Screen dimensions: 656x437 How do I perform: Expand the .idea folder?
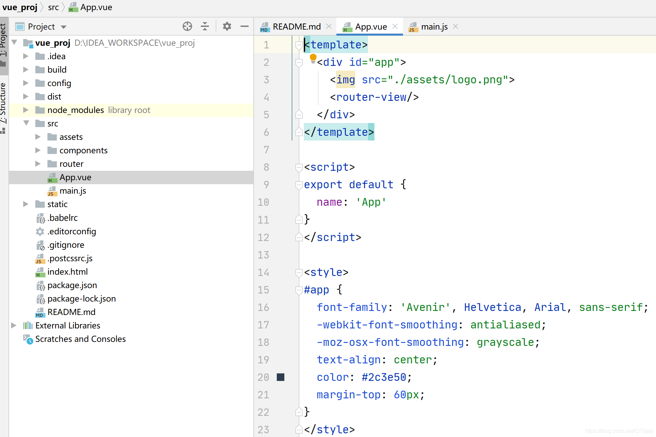pyautogui.click(x=26, y=56)
